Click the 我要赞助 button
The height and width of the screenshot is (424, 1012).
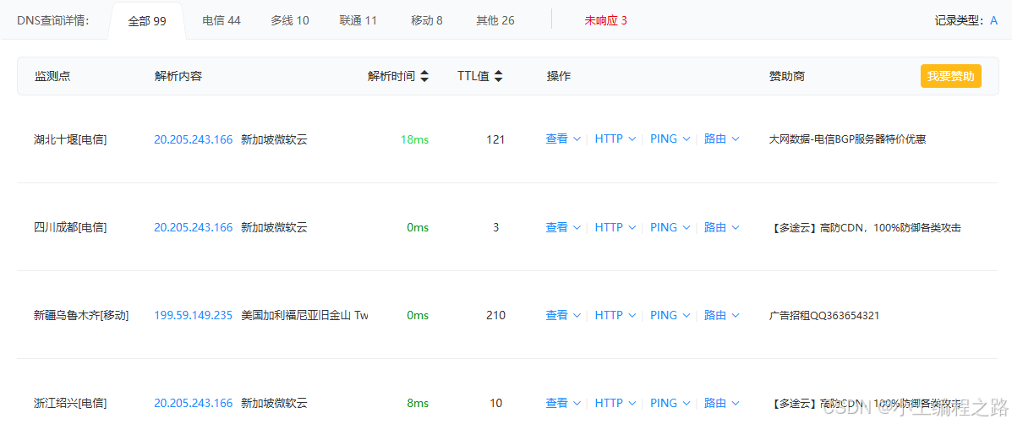(950, 76)
